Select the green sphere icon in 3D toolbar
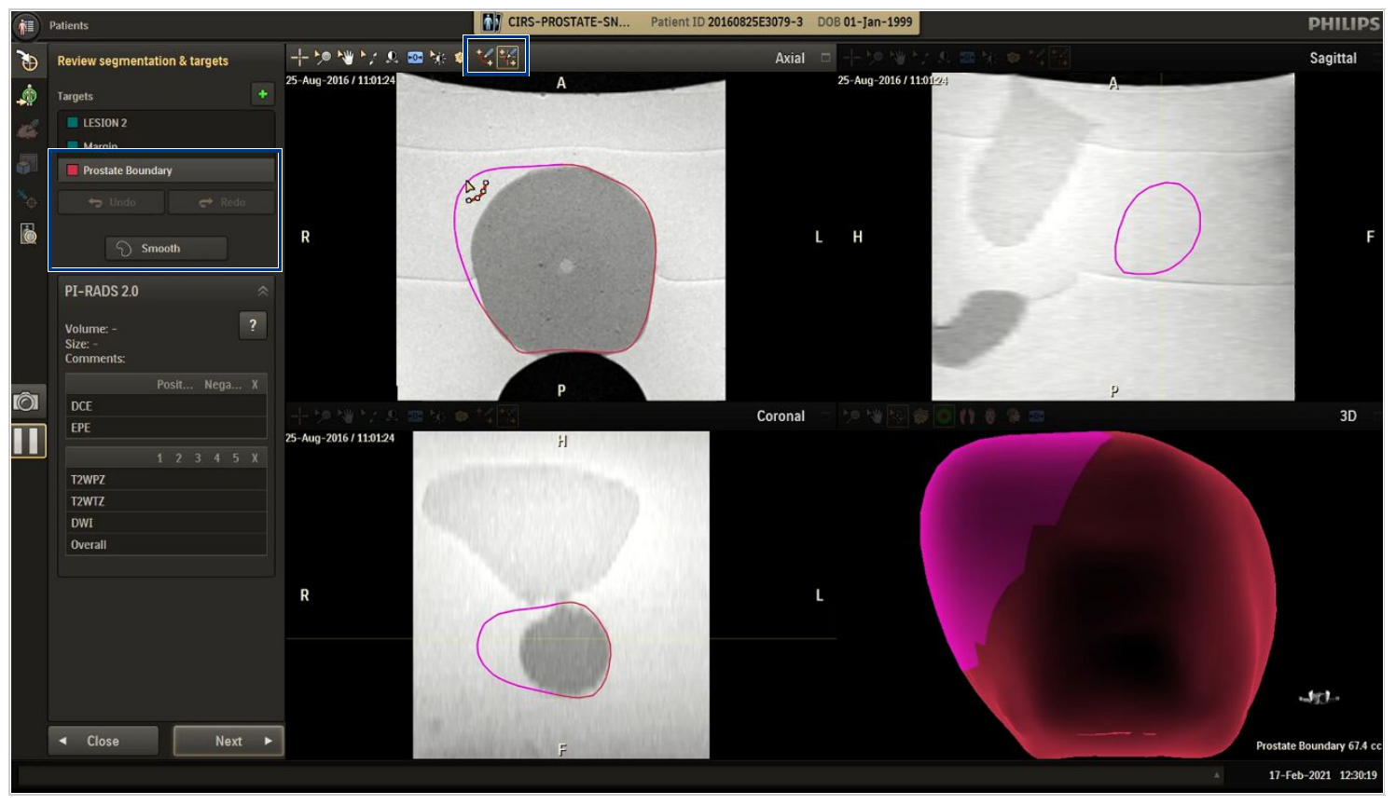 (x=944, y=416)
